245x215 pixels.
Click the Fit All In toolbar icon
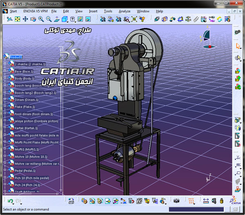(18, 19)
